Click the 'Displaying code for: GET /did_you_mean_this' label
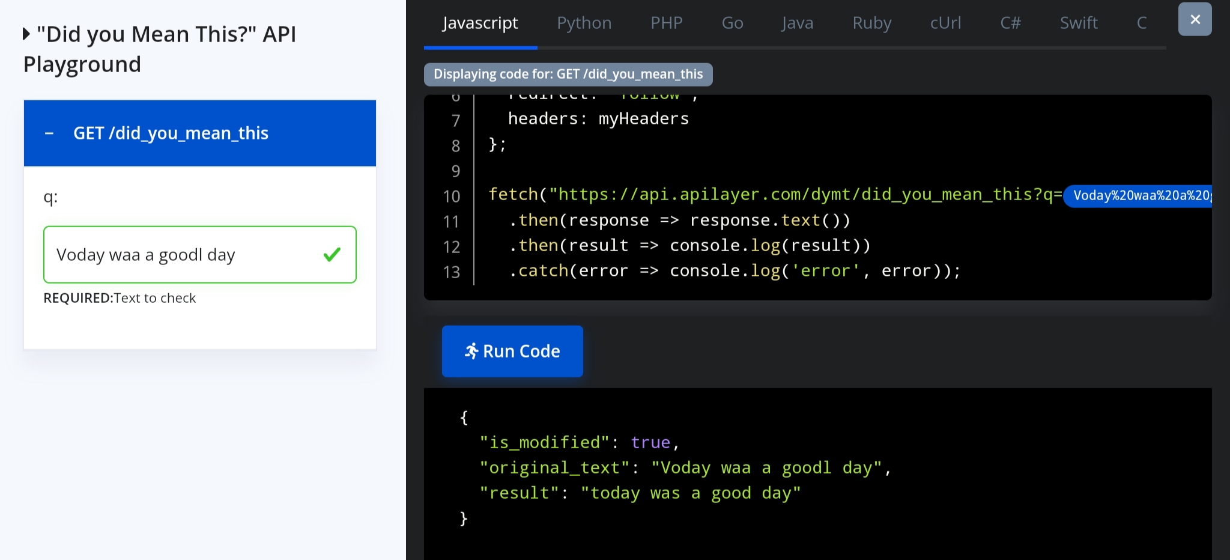Viewport: 1230px width, 560px height. point(568,75)
